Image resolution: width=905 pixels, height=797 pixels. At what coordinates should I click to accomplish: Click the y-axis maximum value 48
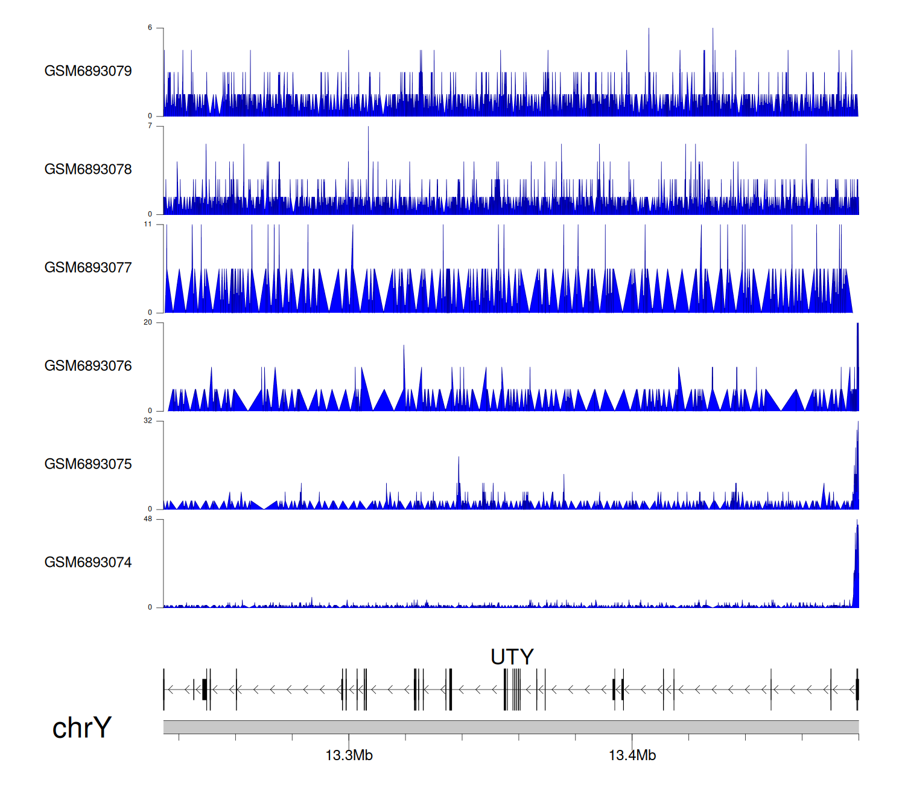[x=148, y=519]
